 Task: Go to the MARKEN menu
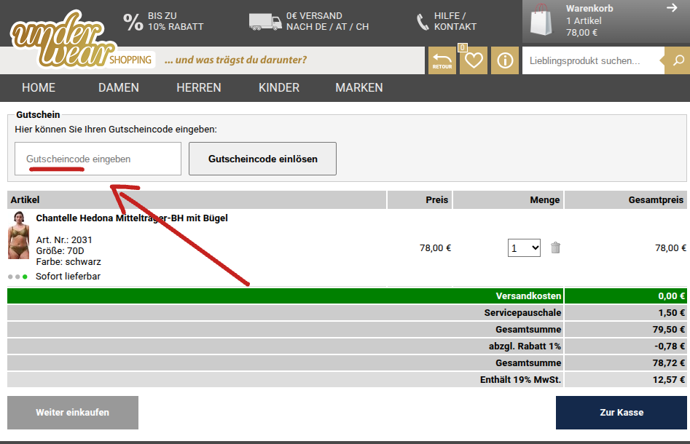tap(359, 87)
